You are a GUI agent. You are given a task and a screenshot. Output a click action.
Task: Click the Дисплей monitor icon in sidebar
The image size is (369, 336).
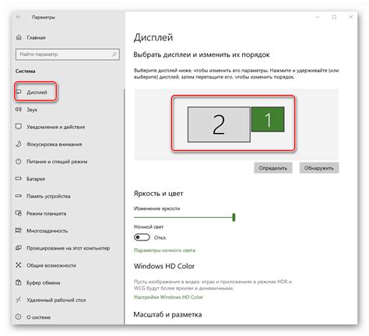point(19,92)
